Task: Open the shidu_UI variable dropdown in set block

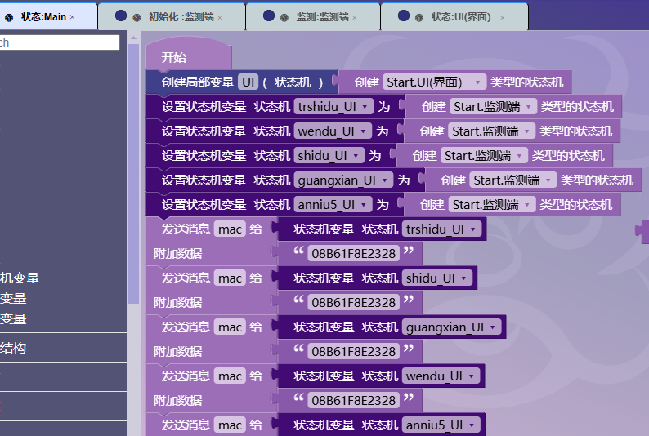Action: 329,156
